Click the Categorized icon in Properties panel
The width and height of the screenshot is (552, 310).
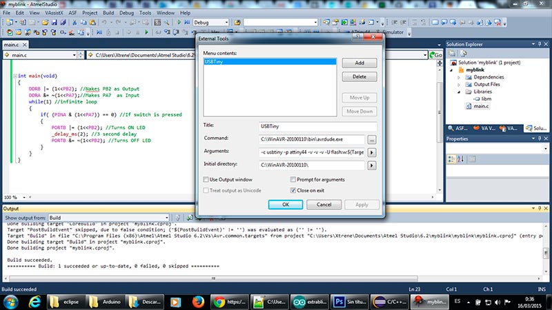[451, 159]
